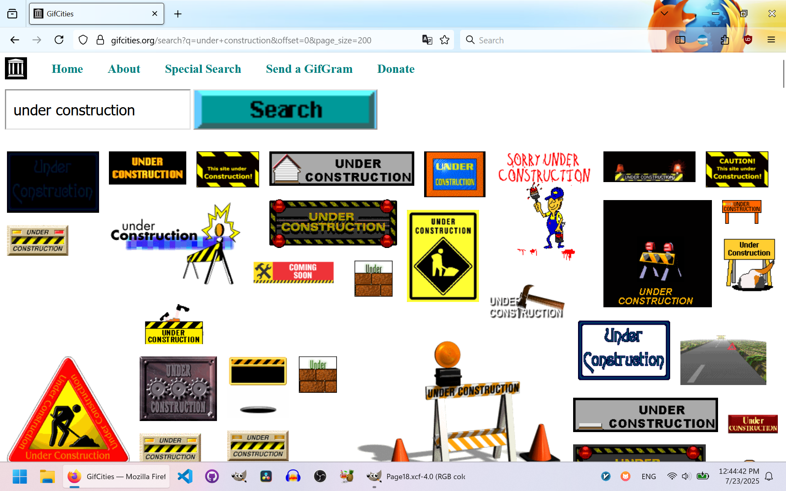Go to the About page
Viewport: 786px width, 491px height.
(124, 69)
